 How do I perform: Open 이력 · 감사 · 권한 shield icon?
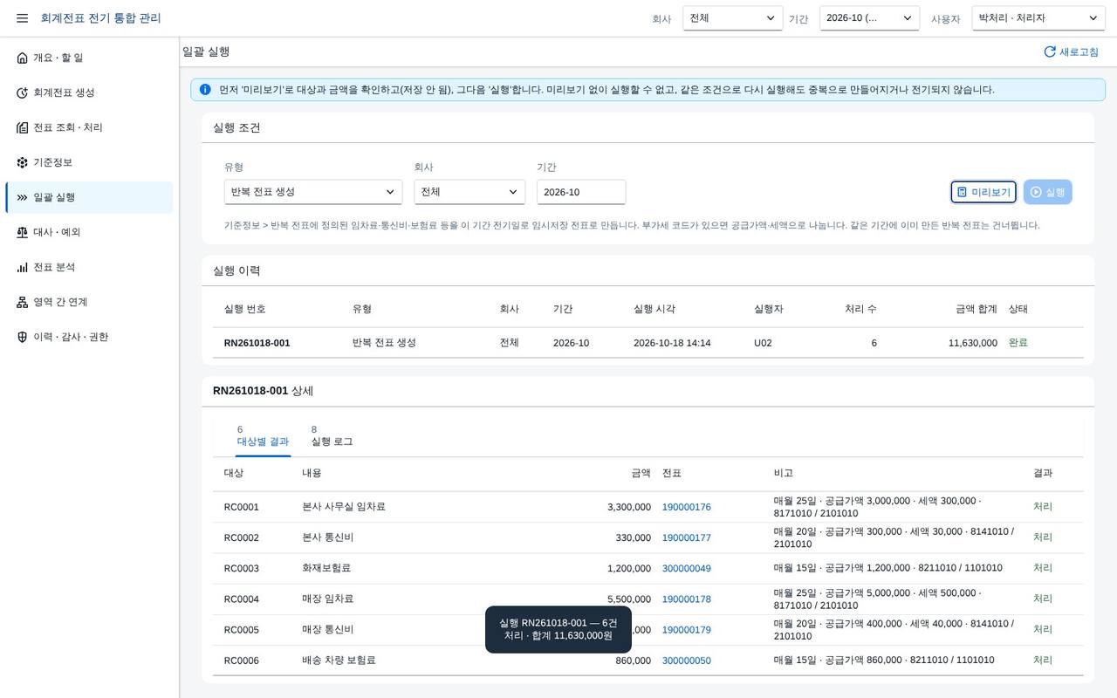[23, 337]
